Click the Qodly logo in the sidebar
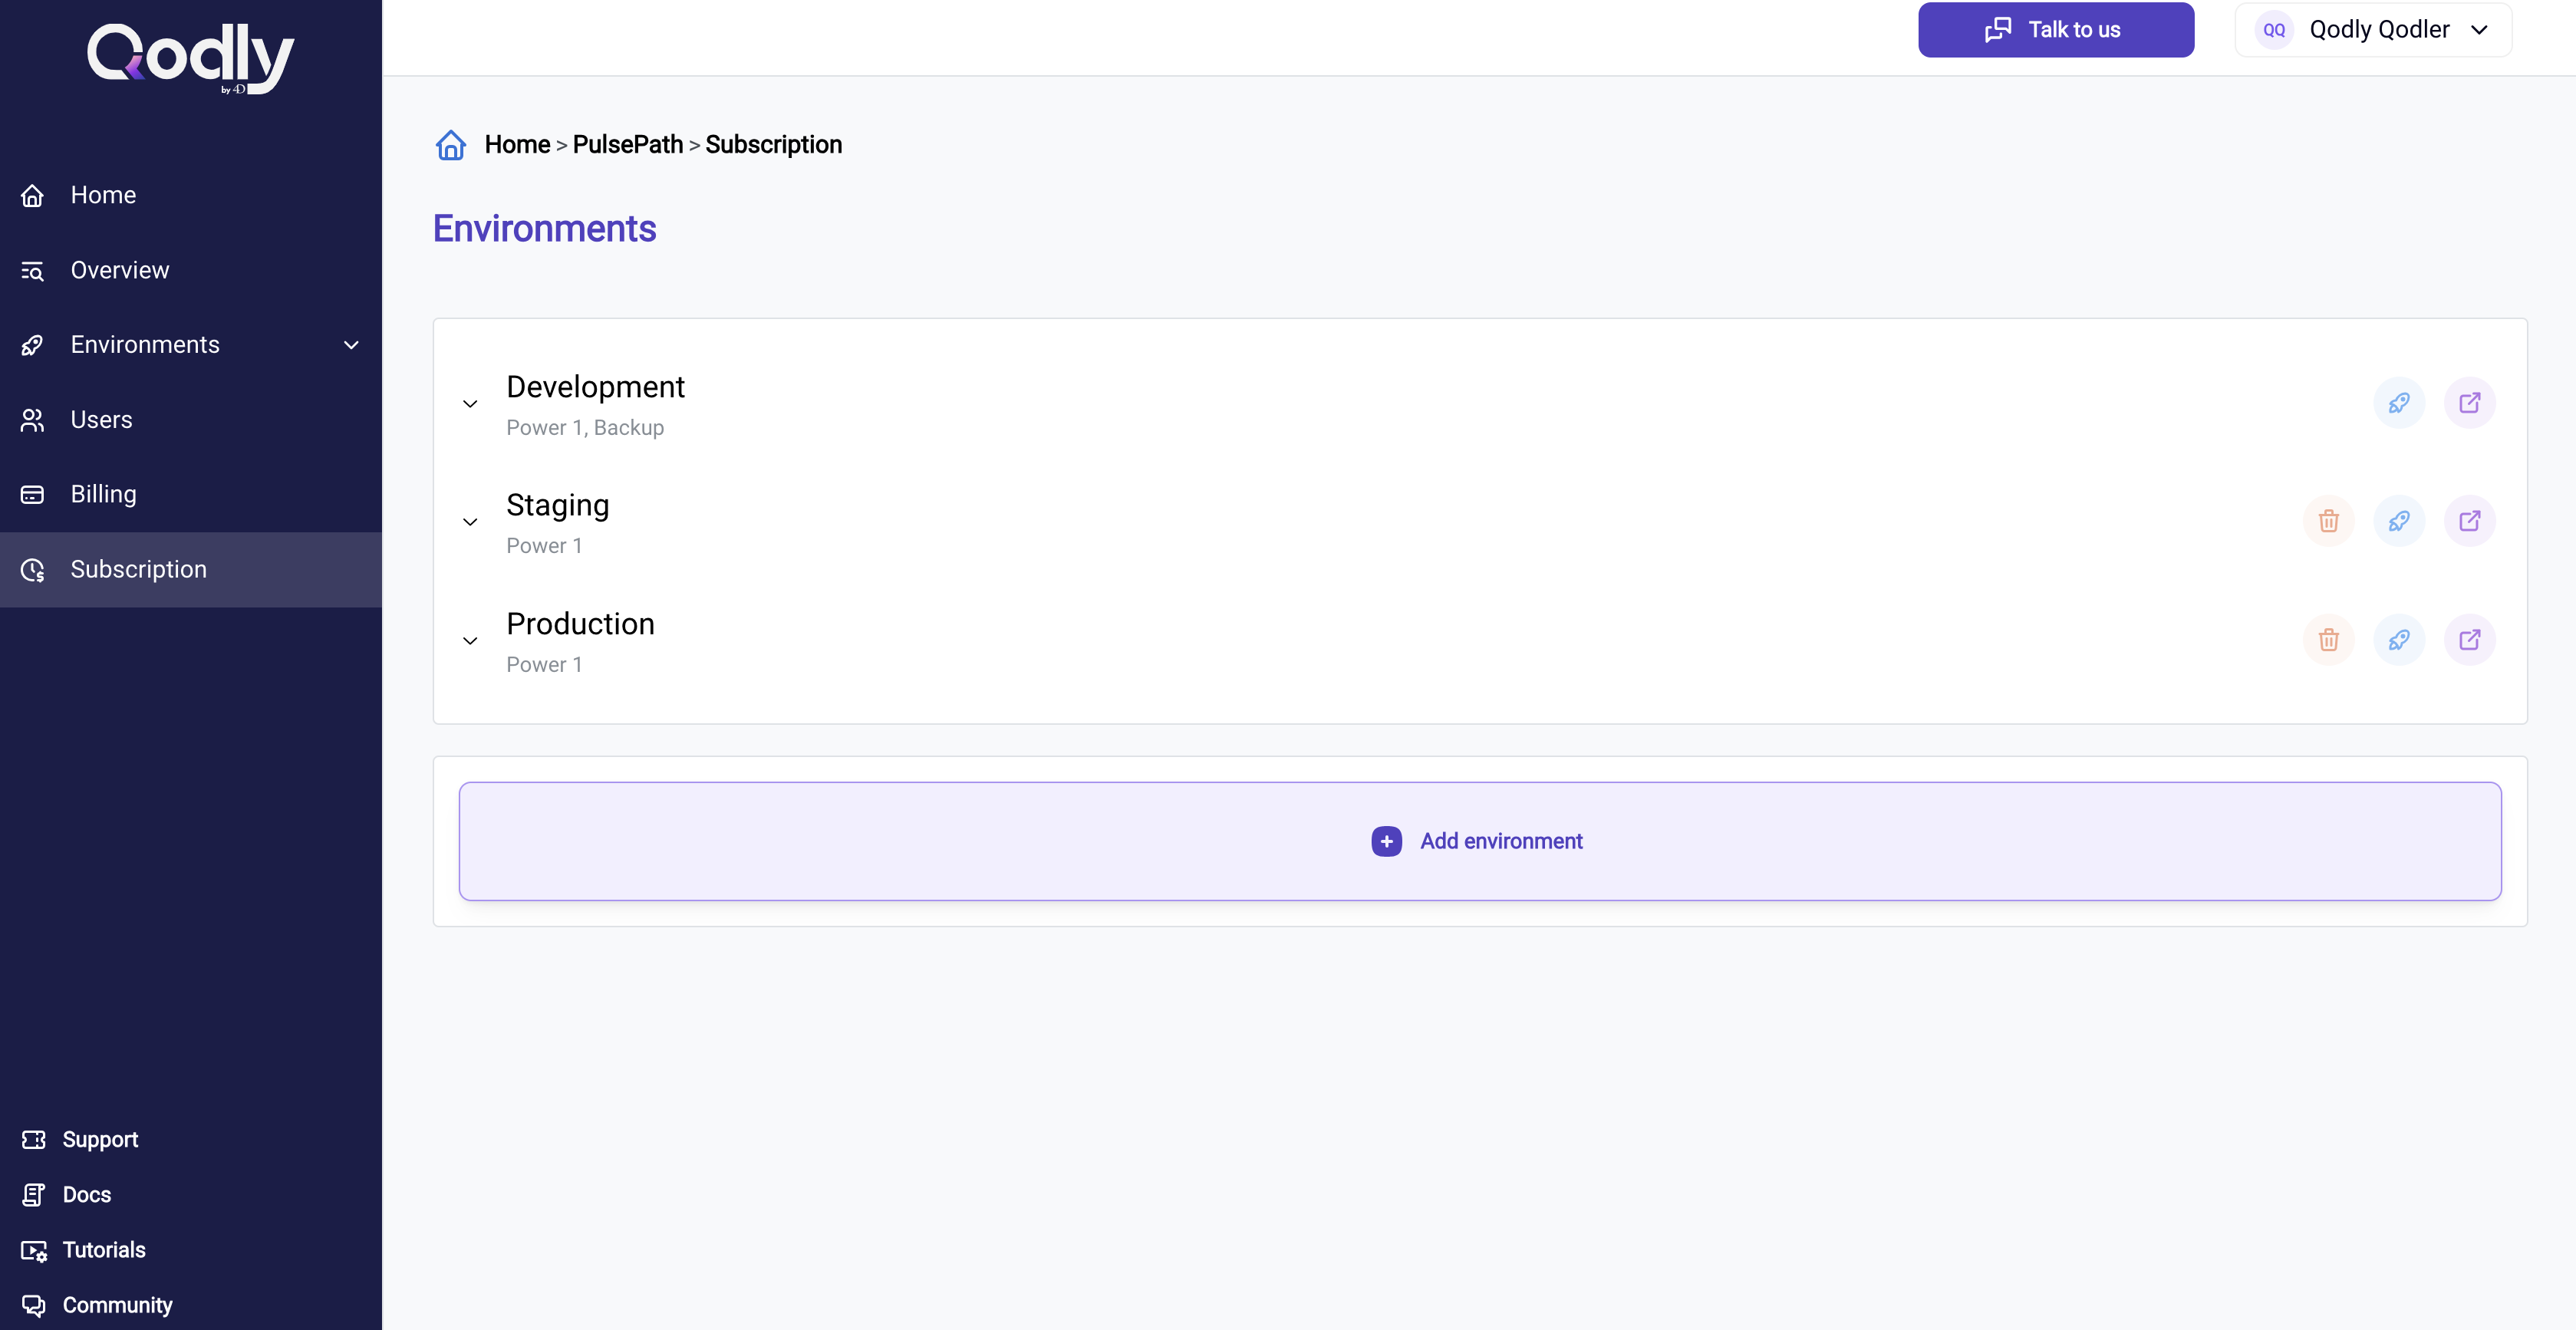Viewport: 2576px width, 1330px height. 190,58
